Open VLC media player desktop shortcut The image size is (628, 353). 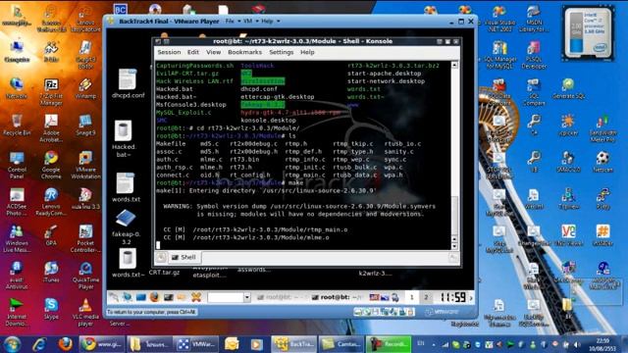pyautogui.click(x=85, y=312)
